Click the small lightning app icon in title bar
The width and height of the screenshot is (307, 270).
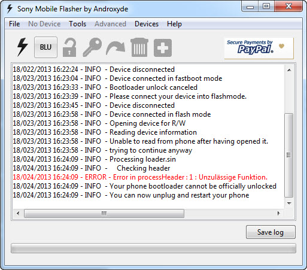10,9
